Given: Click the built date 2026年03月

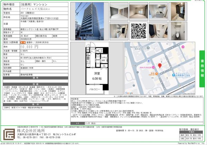Looking at the screenshot, I should (26, 39).
